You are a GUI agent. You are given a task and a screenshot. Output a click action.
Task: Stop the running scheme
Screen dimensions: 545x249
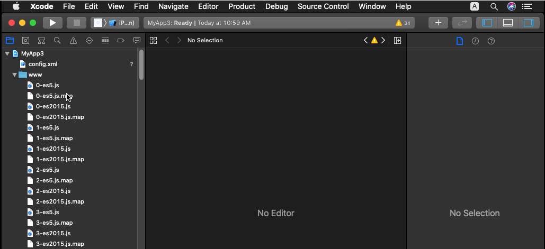tap(76, 23)
